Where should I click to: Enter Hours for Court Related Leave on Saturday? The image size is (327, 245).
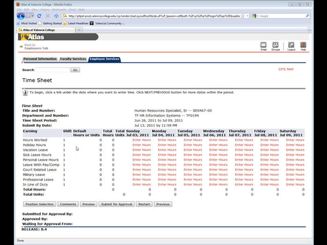tap(295, 169)
